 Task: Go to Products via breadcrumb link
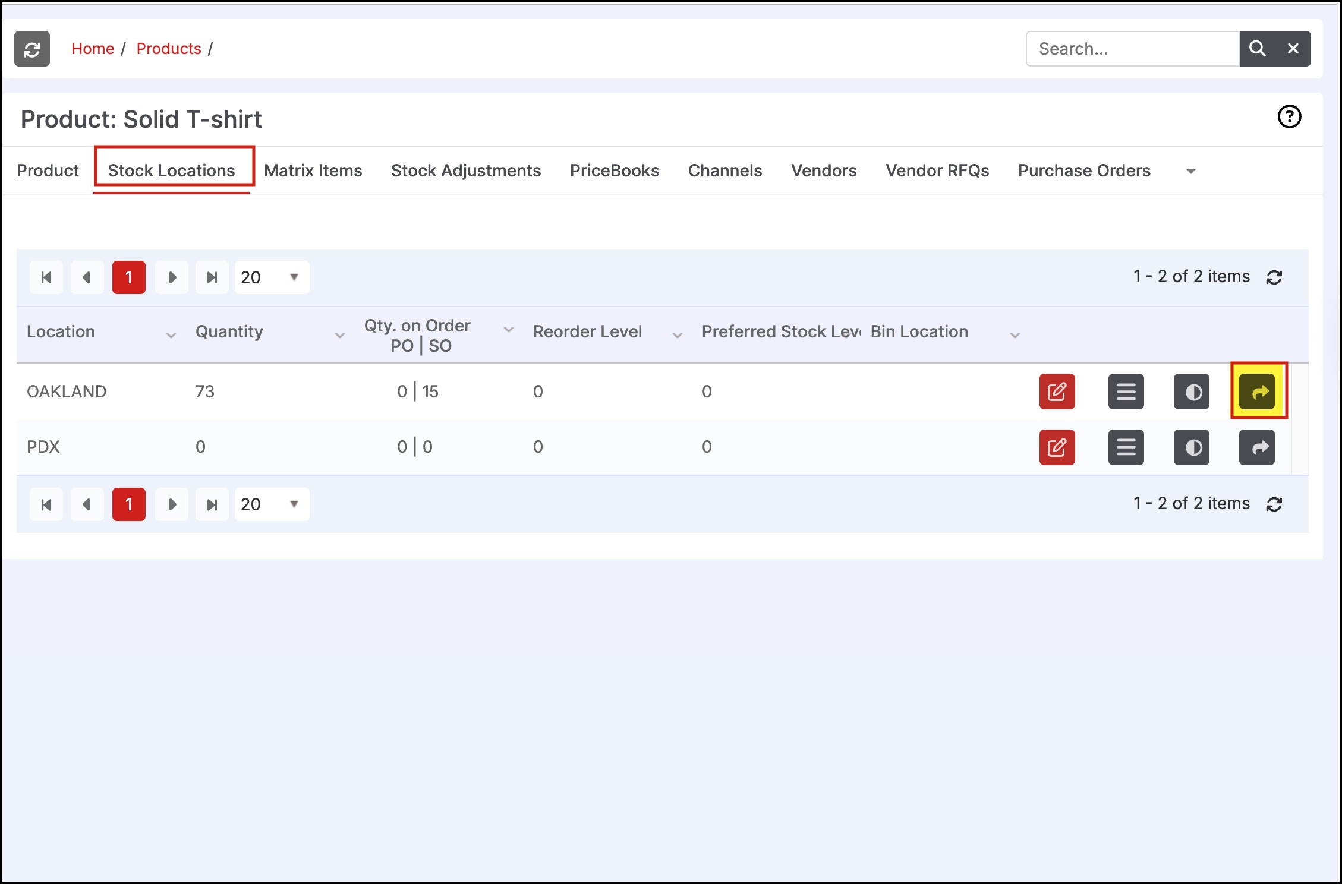click(x=169, y=49)
